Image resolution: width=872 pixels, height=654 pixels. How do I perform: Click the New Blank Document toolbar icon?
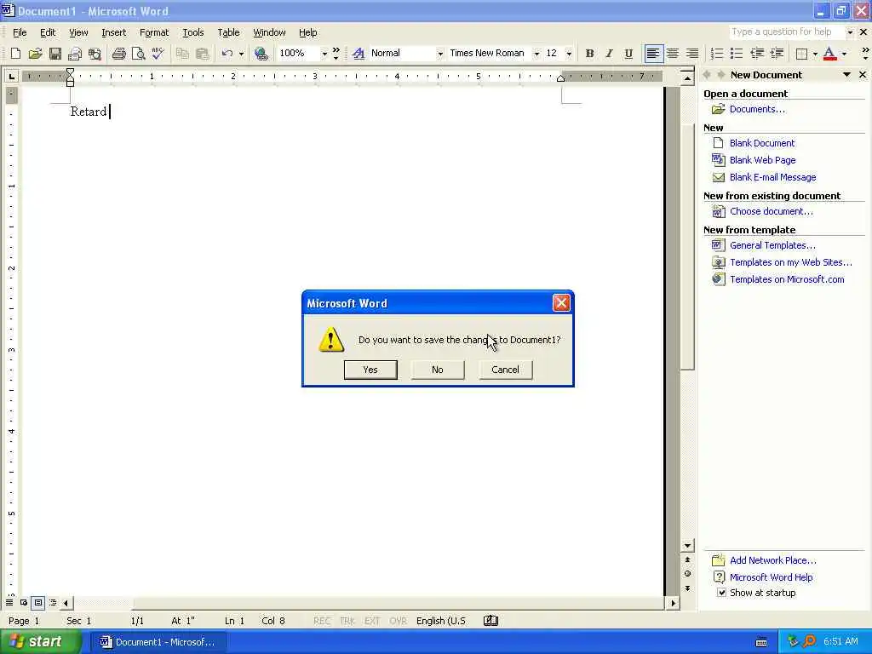click(15, 54)
